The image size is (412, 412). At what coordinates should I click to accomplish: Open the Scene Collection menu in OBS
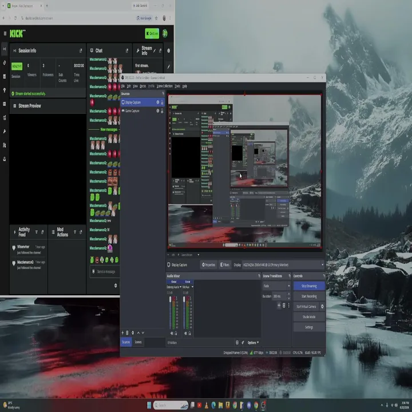pyautogui.click(x=165, y=86)
